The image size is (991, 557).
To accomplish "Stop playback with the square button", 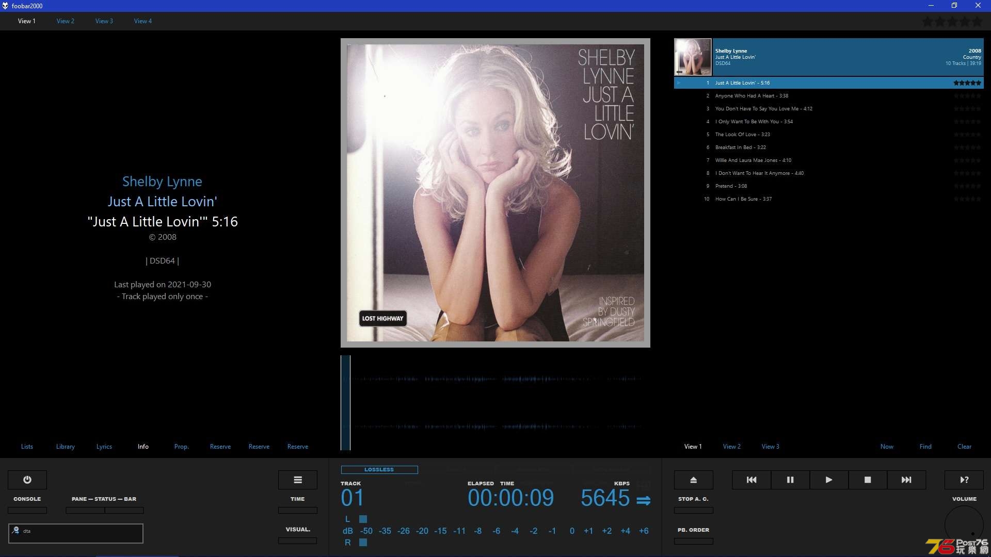I will click(x=868, y=480).
